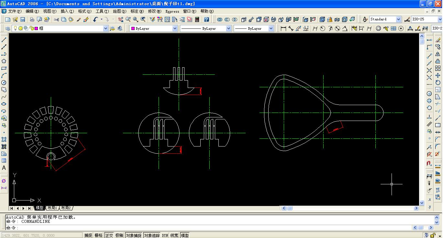Toggle 正交 (Ortho) mode in status bar
Image resolution: width=443 pixels, height=238 pixels.
[x=109, y=235]
